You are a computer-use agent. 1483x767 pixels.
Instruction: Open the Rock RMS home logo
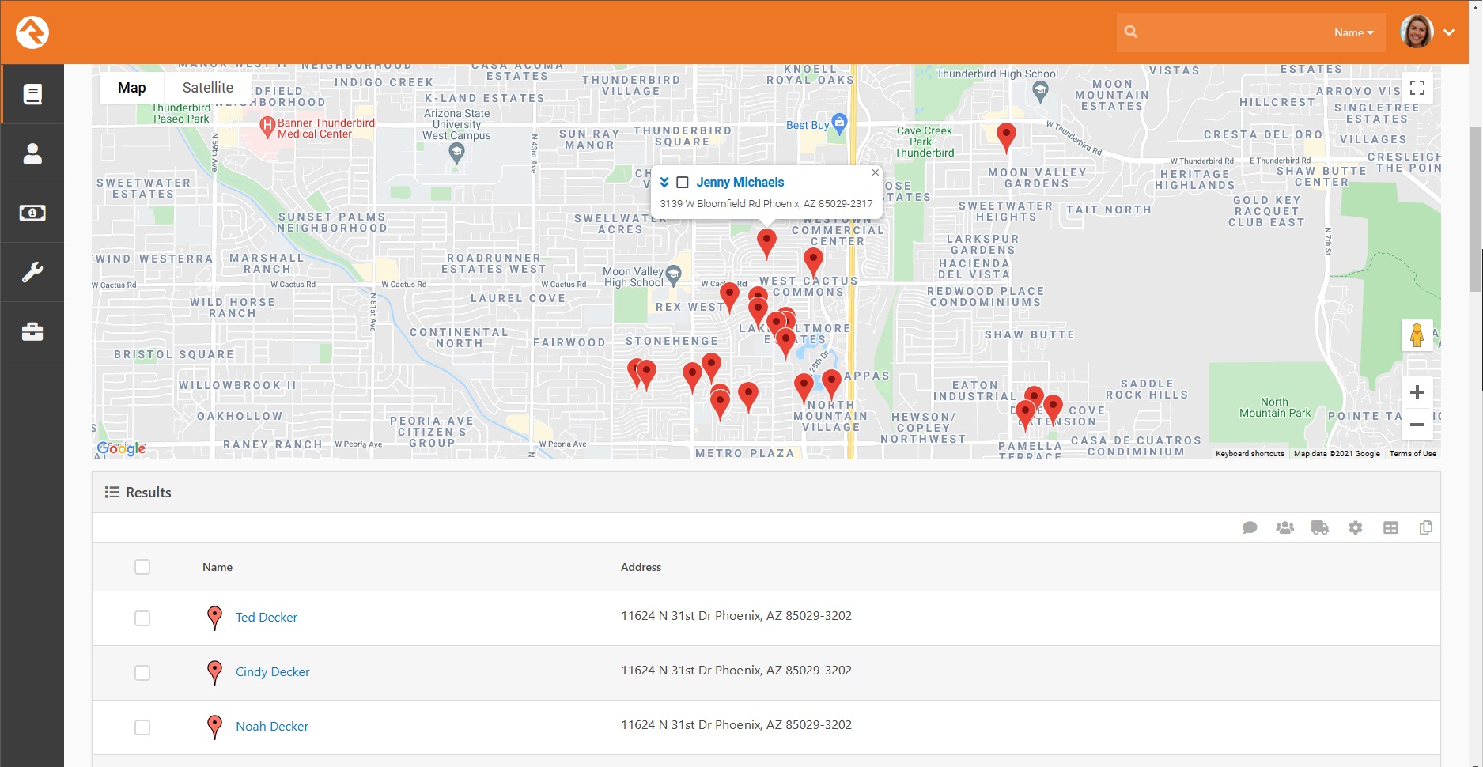(x=32, y=32)
